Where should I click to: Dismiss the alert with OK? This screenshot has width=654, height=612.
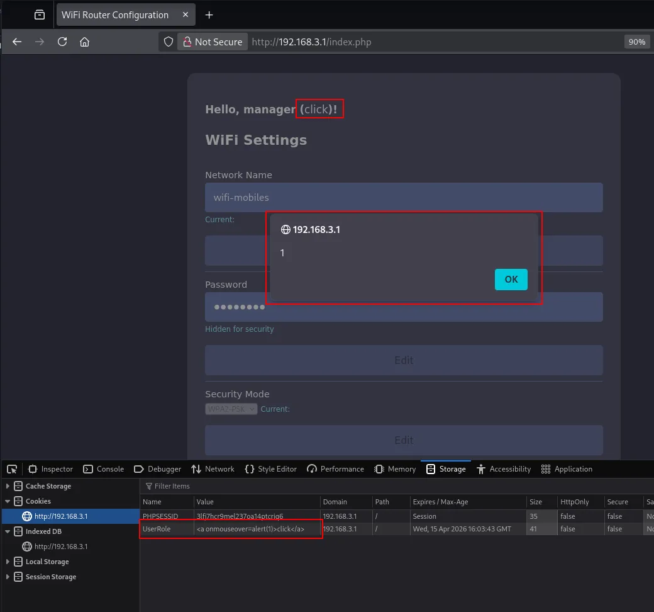click(x=511, y=280)
